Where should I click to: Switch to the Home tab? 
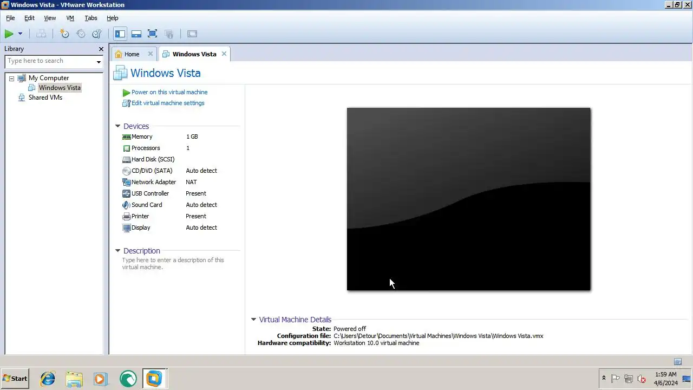[132, 54]
